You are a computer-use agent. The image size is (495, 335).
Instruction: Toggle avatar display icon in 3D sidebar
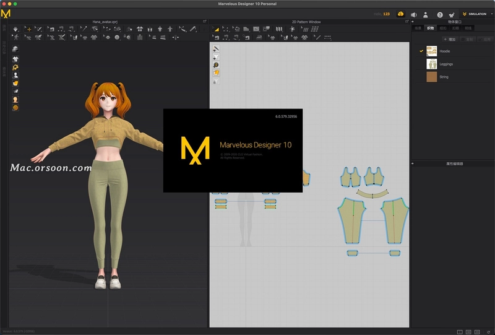click(x=15, y=75)
